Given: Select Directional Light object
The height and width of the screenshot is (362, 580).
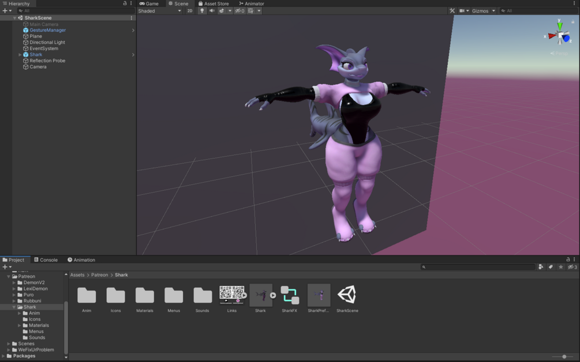Looking at the screenshot, I should point(47,42).
